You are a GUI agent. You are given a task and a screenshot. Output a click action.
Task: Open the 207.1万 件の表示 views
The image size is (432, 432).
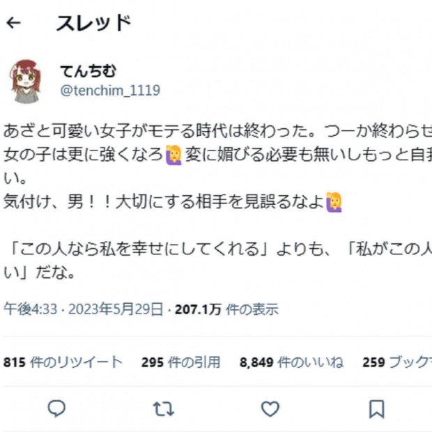pyautogui.click(x=226, y=309)
